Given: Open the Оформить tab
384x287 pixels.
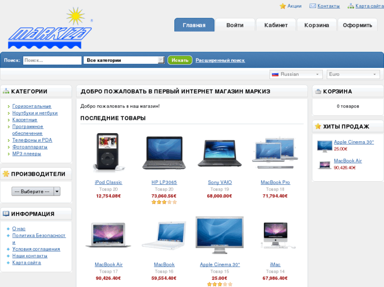Looking at the screenshot, I should (x=357, y=25).
